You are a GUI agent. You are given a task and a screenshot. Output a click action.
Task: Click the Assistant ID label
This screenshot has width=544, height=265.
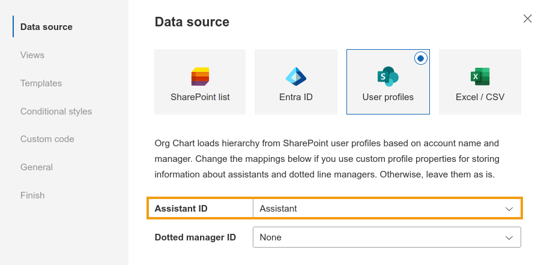[181, 209]
